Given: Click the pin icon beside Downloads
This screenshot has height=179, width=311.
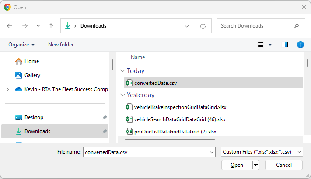Looking at the screenshot, I should 105,131.
